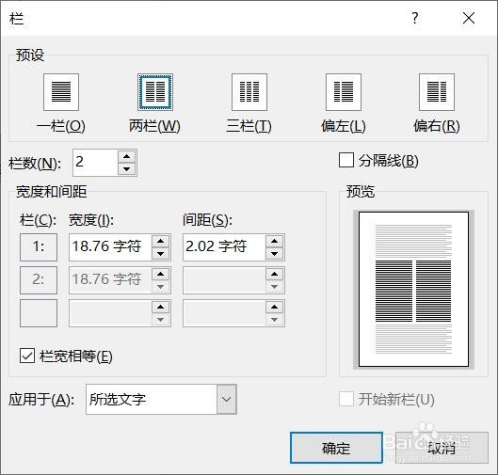Viewport: 498px width, 475px height.
Task: Click the 一栏(O) label text
Action: (60, 126)
